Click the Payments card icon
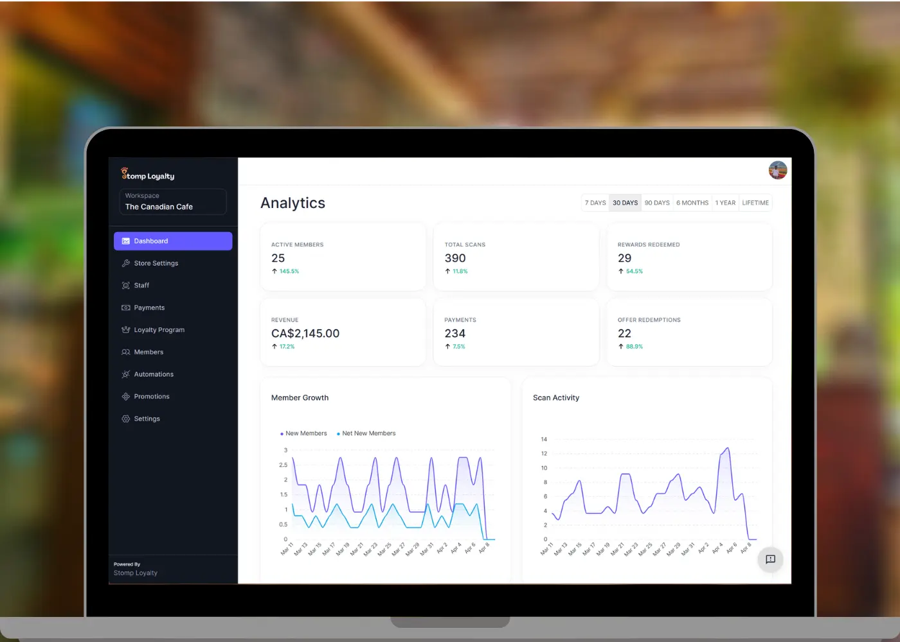The image size is (900, 642). tap(125, 308)
